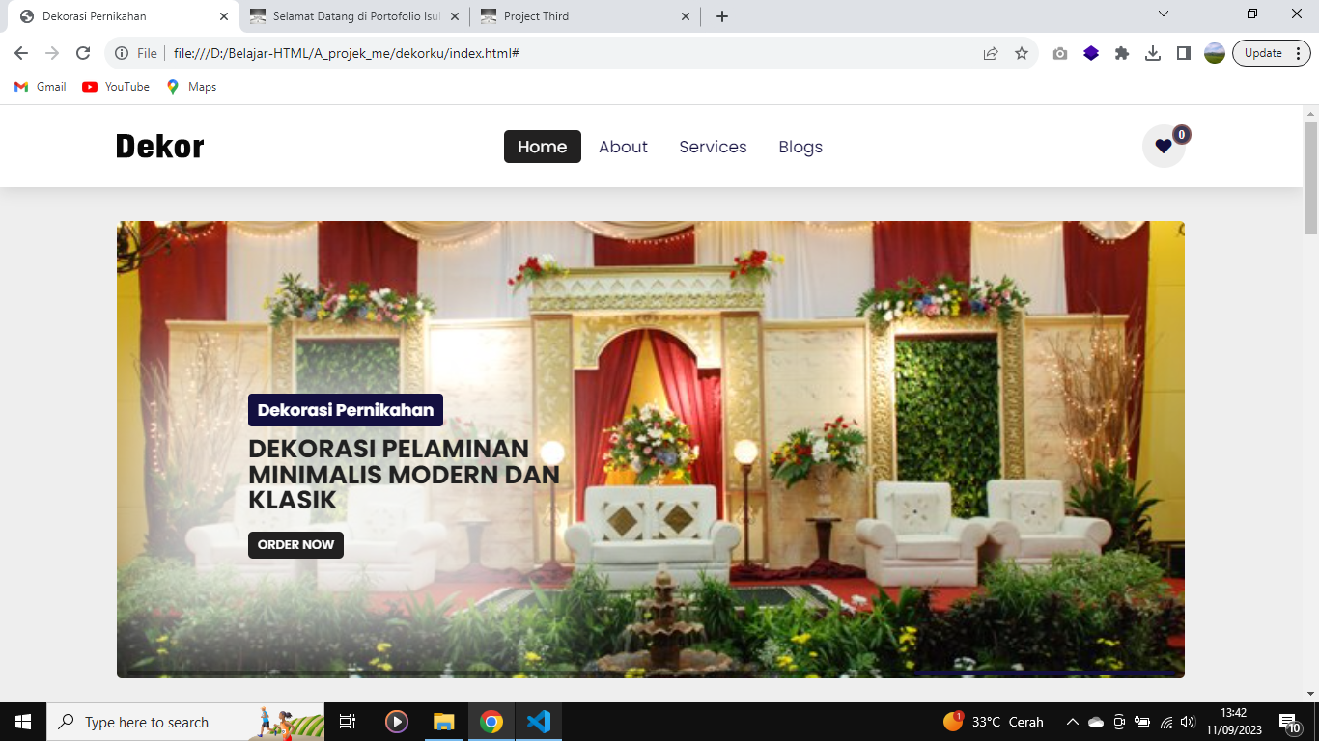
Task: Select the About navigation item
Action: click(623, 147)
